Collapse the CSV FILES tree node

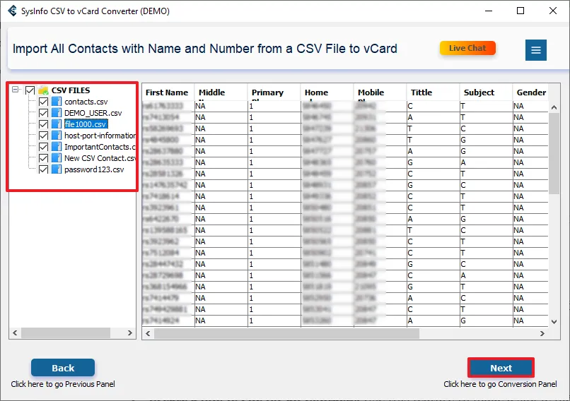coord(16,90)
